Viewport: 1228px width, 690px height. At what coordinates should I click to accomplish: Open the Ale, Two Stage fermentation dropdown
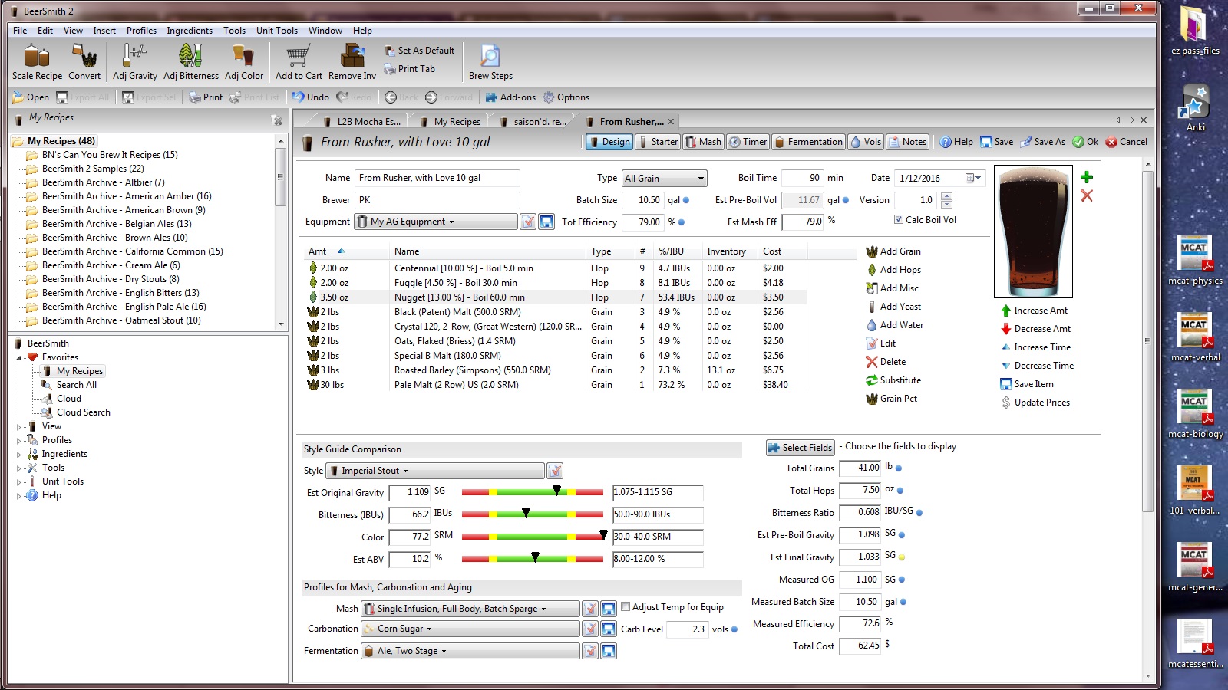coord(470,651)
